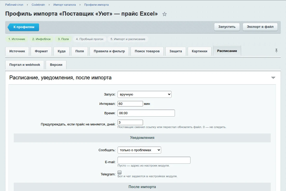Open the Сообщать dropdown
This screenshot has height=191, width=286.
pos(139,150)
